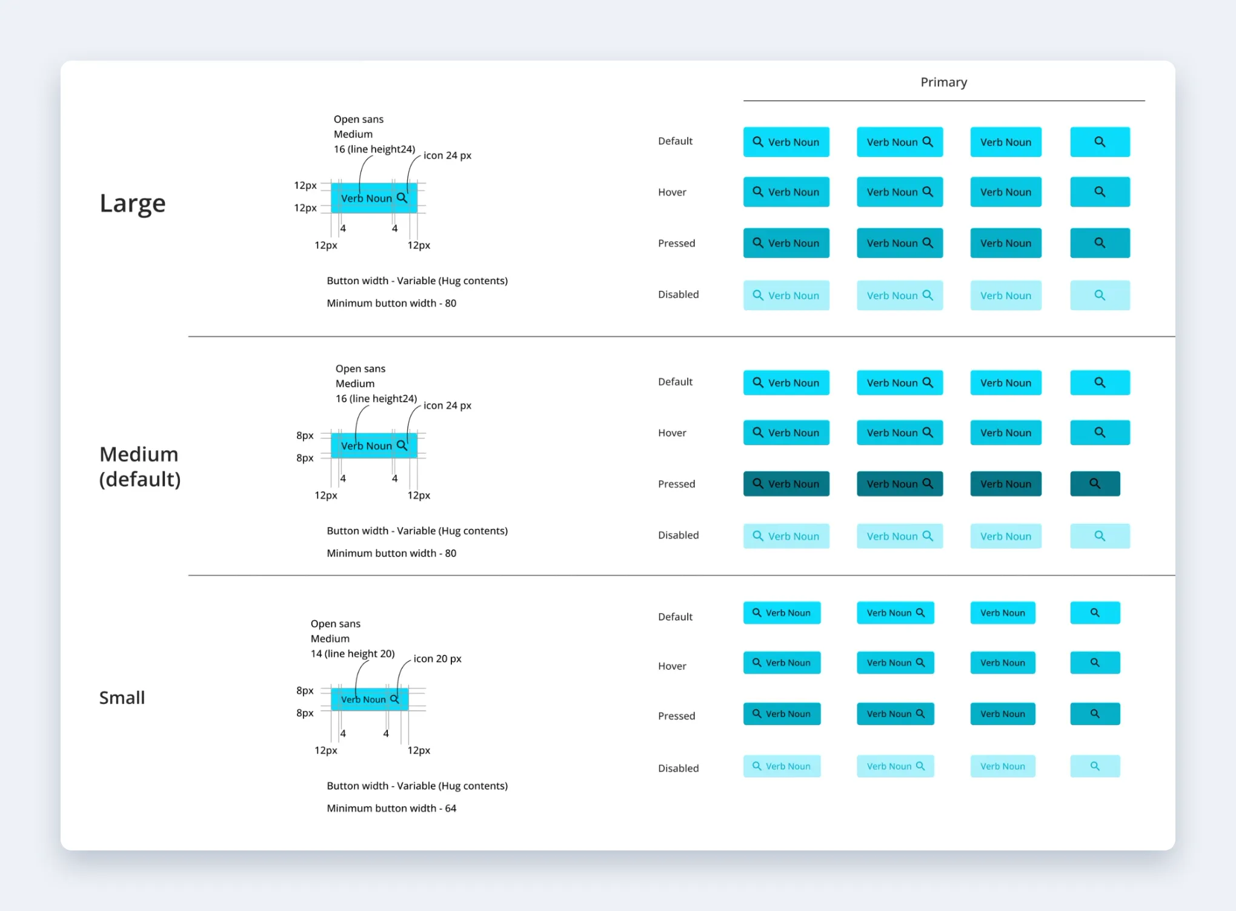This screenshot has width=1236, height=911.
Task: Select the 'Minimum button width - 64' note
Action: point(391,808)
